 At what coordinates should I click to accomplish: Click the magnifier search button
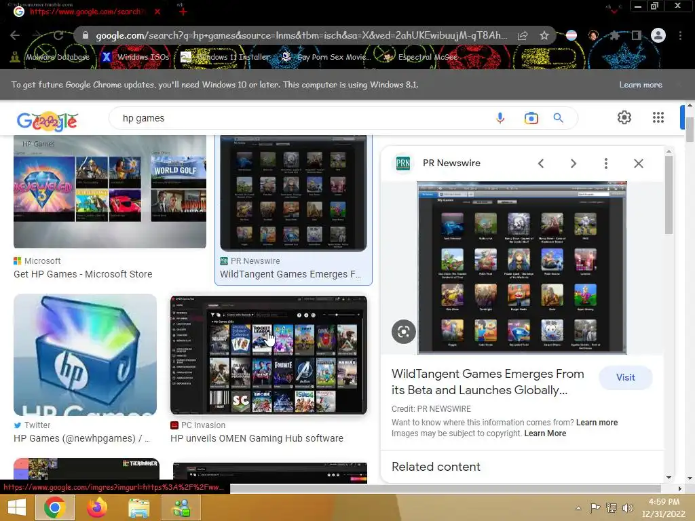(558, 118)
